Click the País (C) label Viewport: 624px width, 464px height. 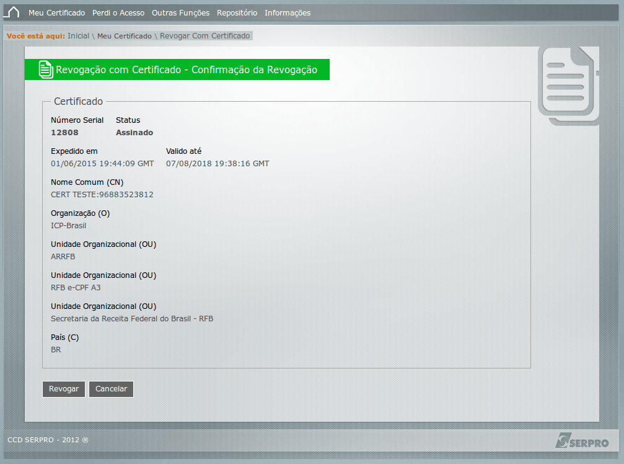(65, 337)
